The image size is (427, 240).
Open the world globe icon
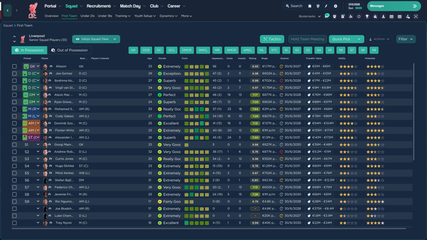[x=318, y=6]
